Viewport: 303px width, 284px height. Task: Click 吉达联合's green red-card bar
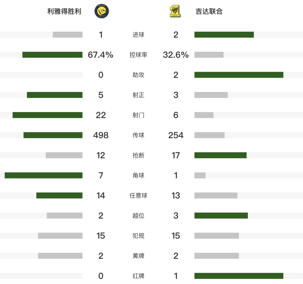tap(239, 276)
